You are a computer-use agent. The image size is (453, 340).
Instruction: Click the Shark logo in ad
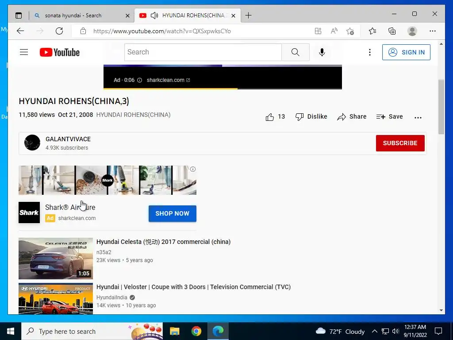click(29, 212)
